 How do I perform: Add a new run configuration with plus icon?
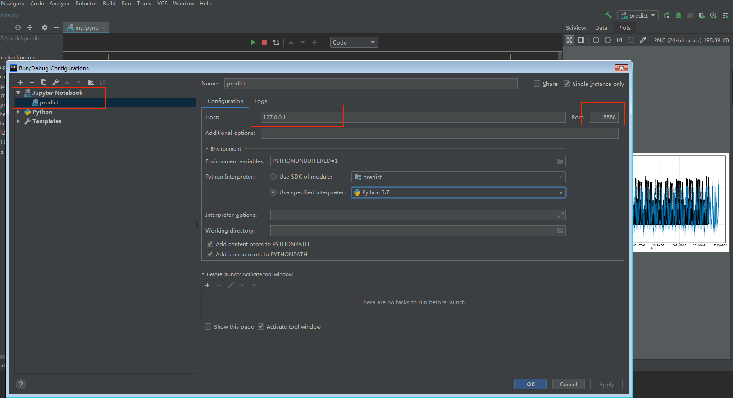(20, 82)
